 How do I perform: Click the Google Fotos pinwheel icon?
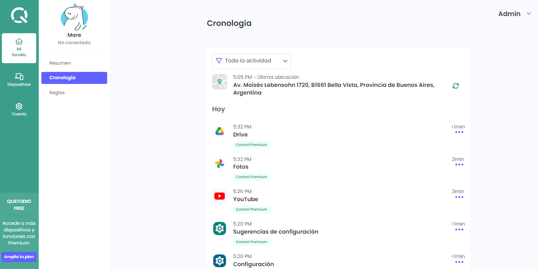[x=219, y=164]
